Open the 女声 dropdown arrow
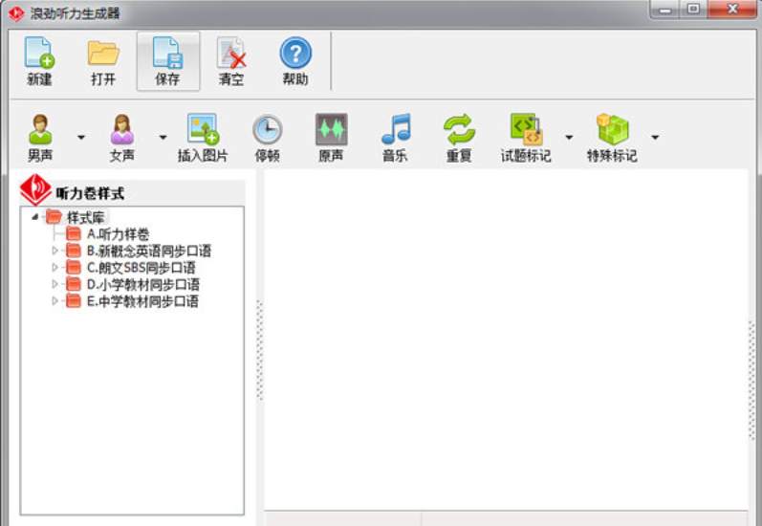 coord(163,138)
